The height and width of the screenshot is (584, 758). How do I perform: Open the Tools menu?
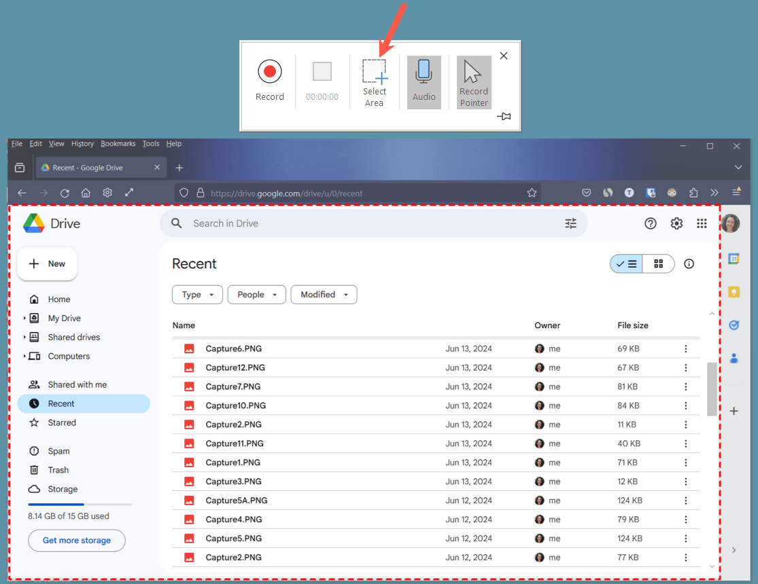pyautogui.click(x=150, y=143)
